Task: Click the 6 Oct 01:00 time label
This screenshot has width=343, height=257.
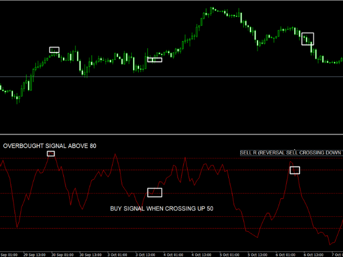Action: point(287,254)
